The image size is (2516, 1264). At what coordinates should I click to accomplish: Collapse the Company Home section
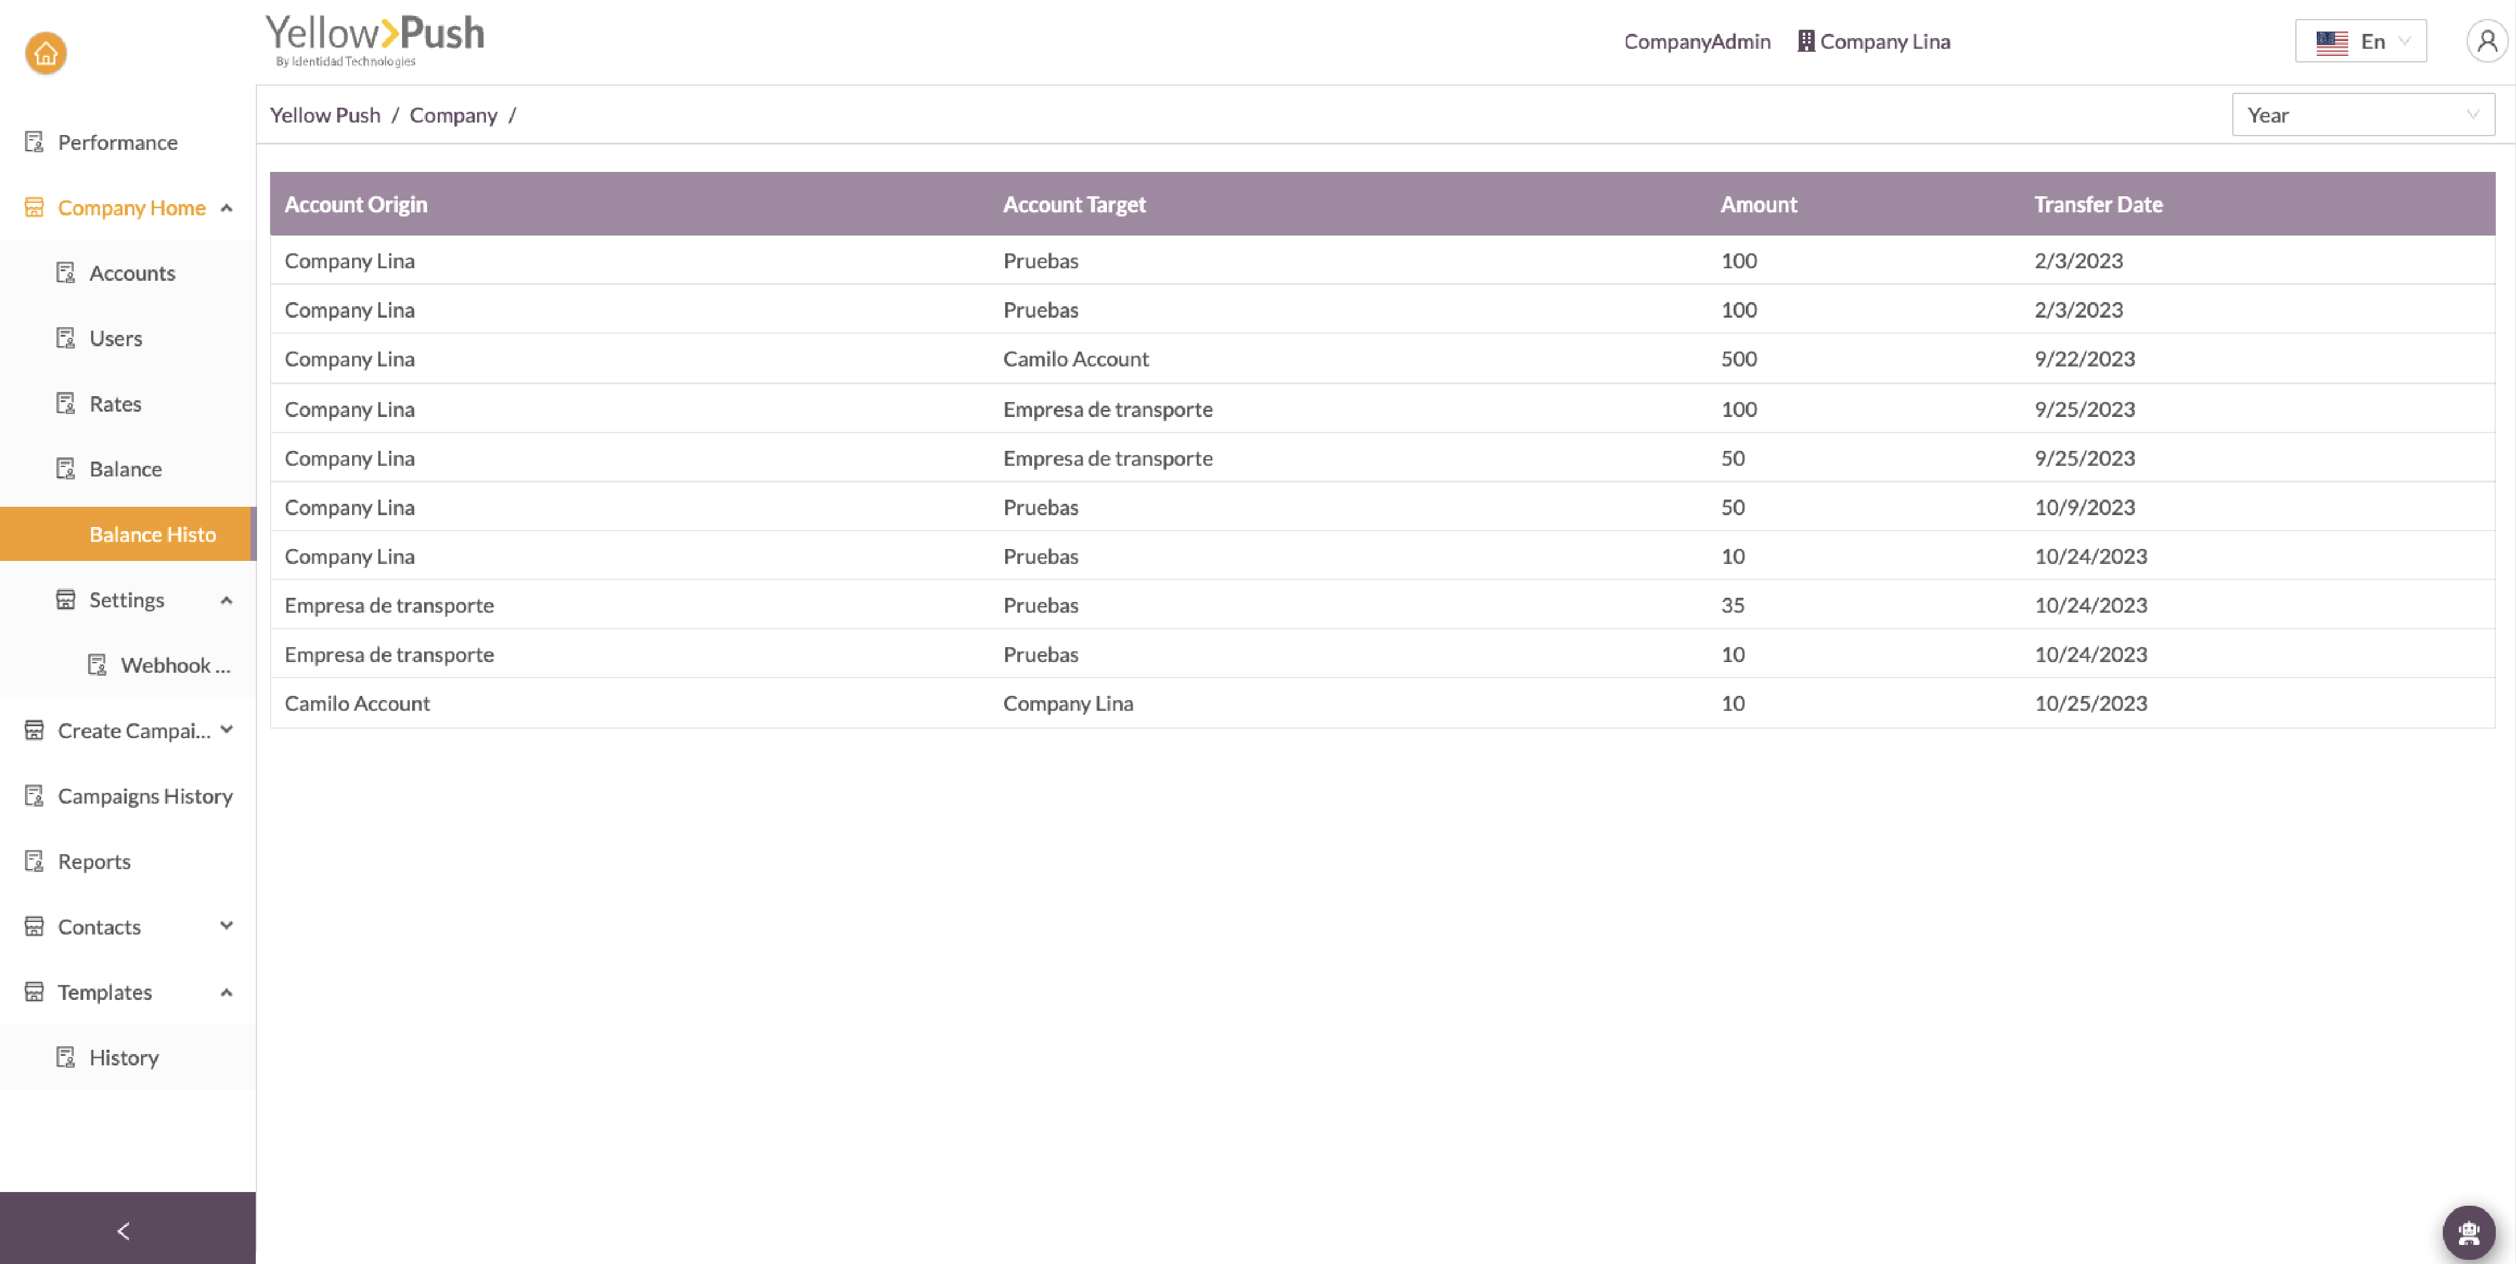[x=227, y=208]
